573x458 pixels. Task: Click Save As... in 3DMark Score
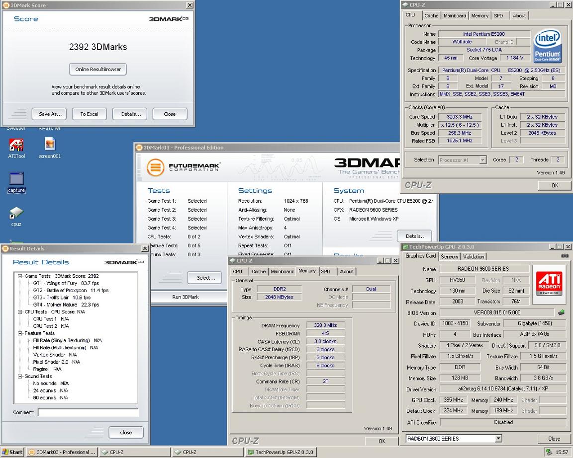[50, 114]
